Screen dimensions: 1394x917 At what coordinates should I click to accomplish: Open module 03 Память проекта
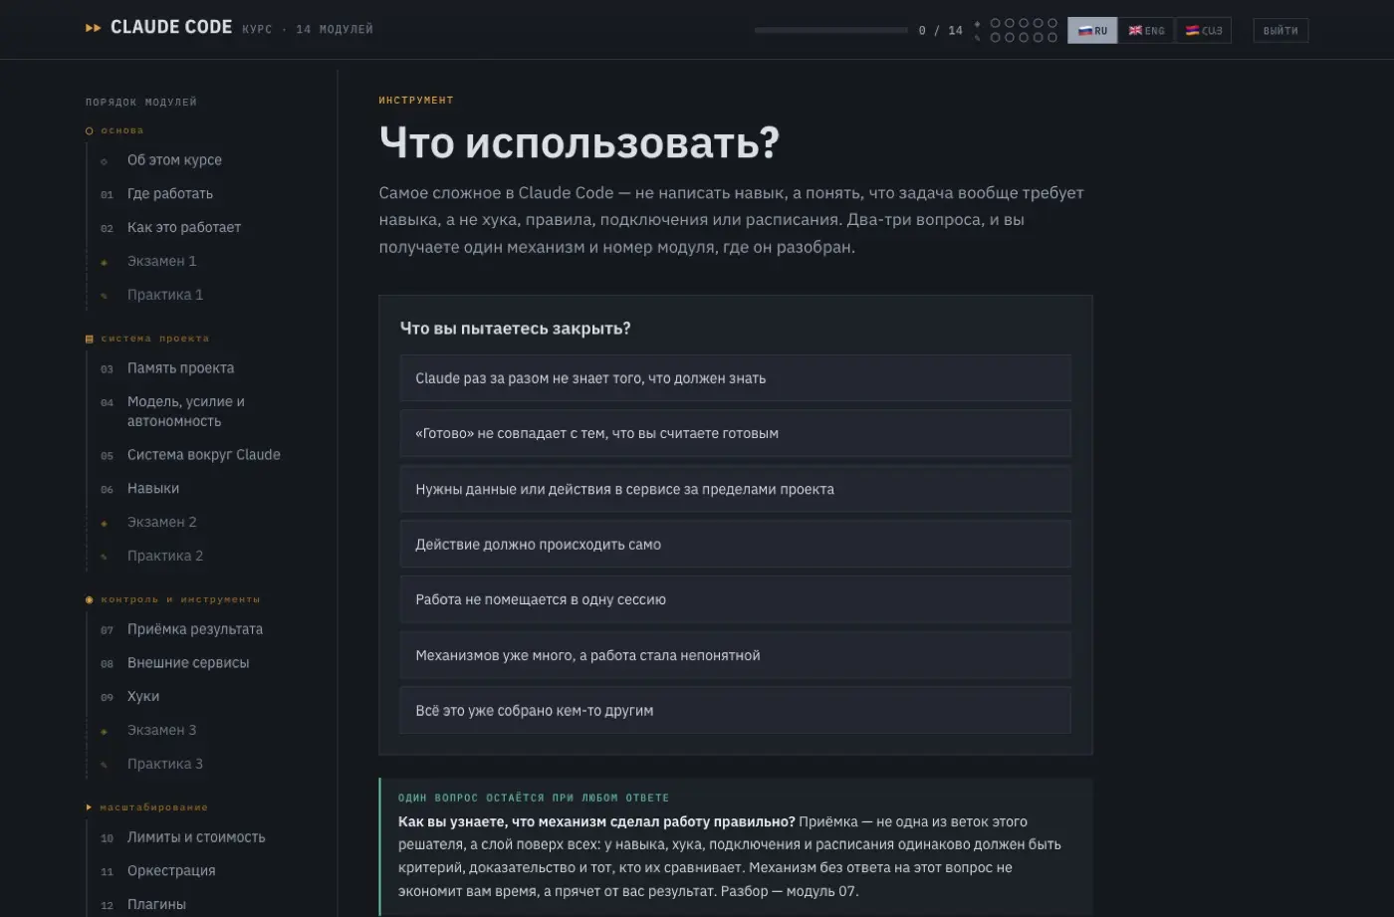[180, 368]
